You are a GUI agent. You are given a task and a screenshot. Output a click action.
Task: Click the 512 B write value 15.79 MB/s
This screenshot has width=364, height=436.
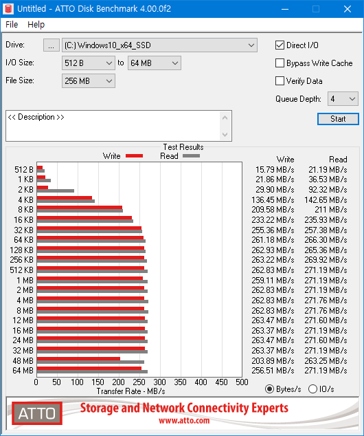click(275, 170)
